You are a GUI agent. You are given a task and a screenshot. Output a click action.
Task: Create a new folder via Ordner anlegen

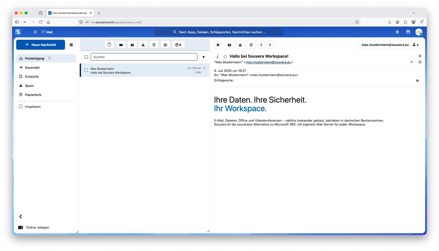pos(34,227)
